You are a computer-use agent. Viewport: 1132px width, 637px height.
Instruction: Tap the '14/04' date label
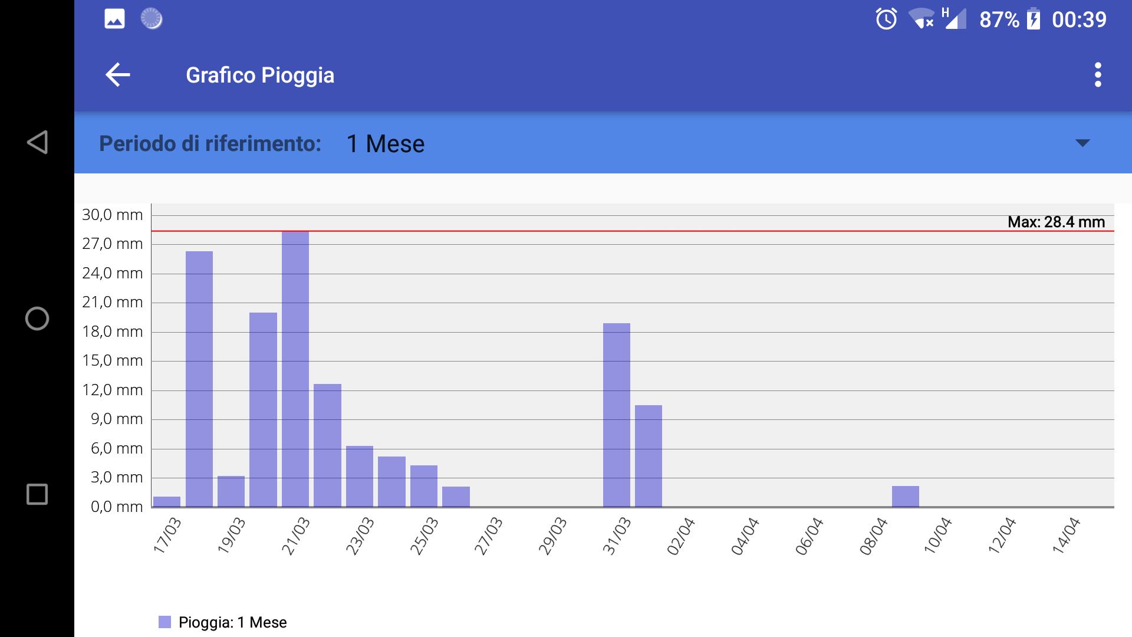tap(1065, 536)
